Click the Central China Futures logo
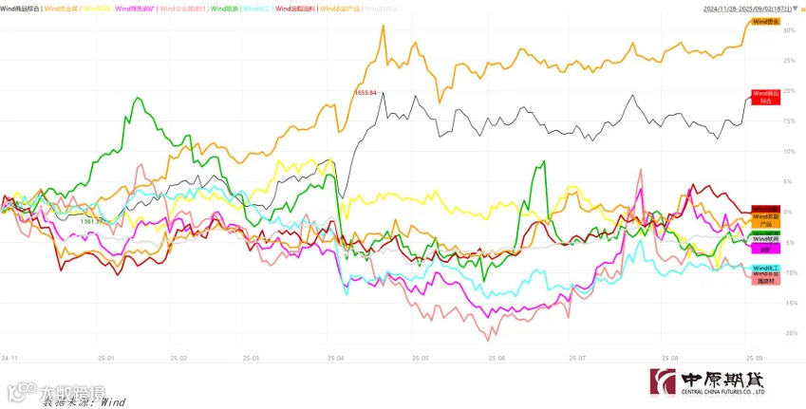 point(708,382)
